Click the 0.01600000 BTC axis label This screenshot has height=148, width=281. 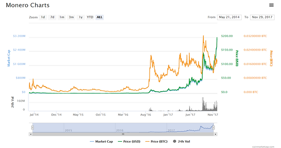click(x=255, y=64)
